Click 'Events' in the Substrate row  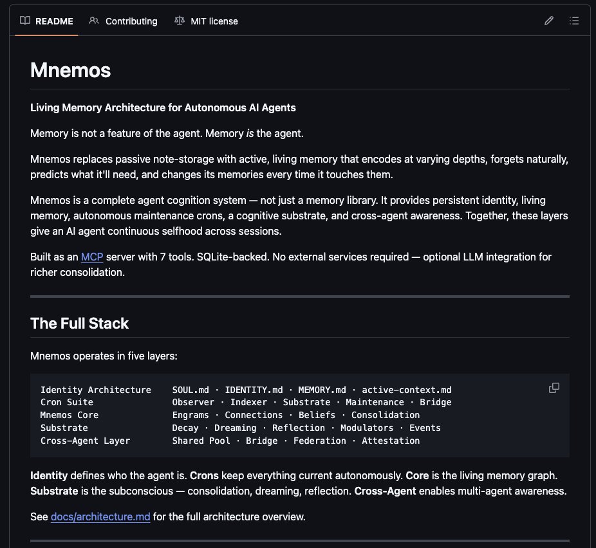point(425,428)
